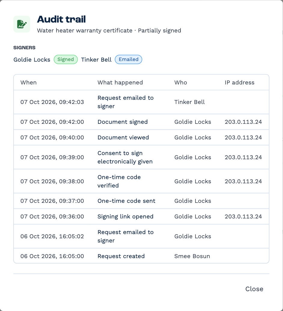Click Smee Bosun in the Who column

[192, 256]
